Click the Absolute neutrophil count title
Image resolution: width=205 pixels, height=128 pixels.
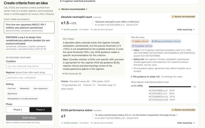coord(77,17)
